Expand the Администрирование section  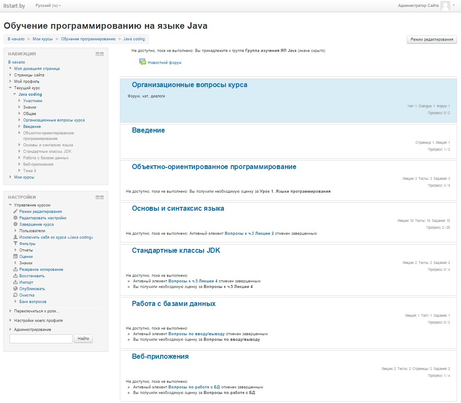pos(10,330)
